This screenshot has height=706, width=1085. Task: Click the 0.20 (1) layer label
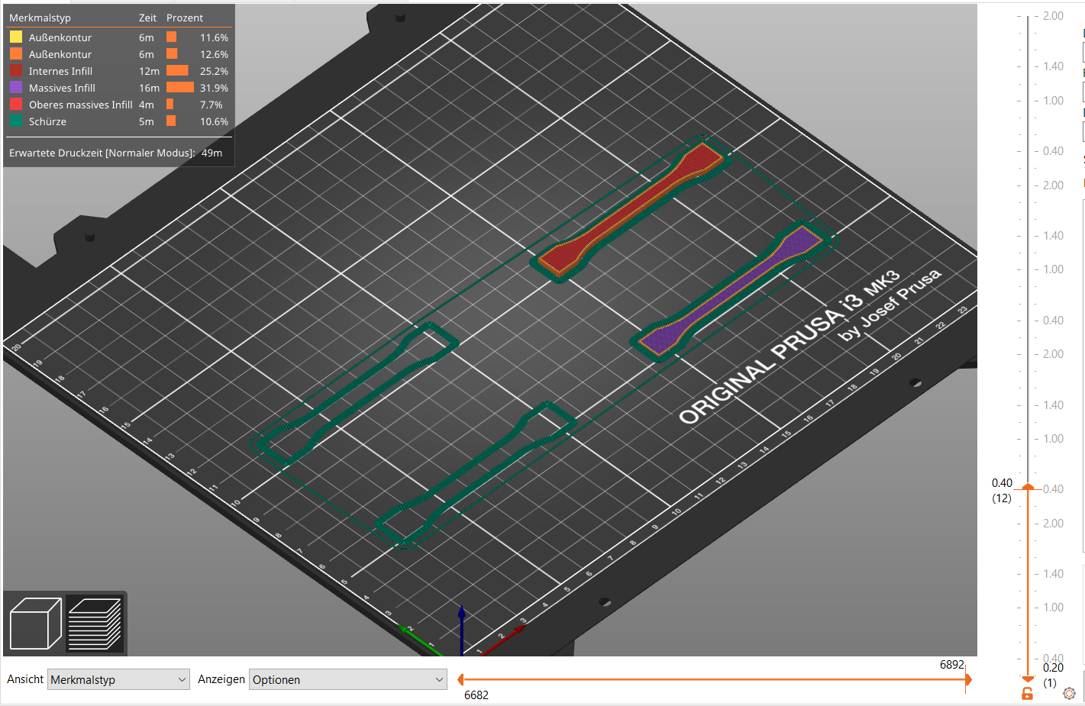(1052, 675)
